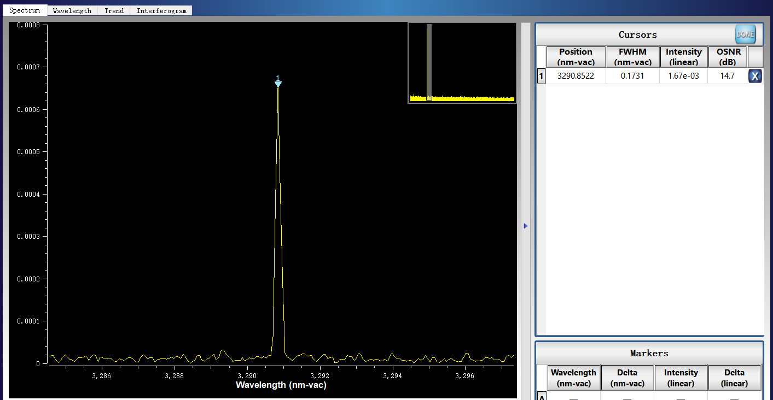The width and height of the screenshot is (773, 400).
Task: Open the Trend tab
Action: tap(114, 11)
